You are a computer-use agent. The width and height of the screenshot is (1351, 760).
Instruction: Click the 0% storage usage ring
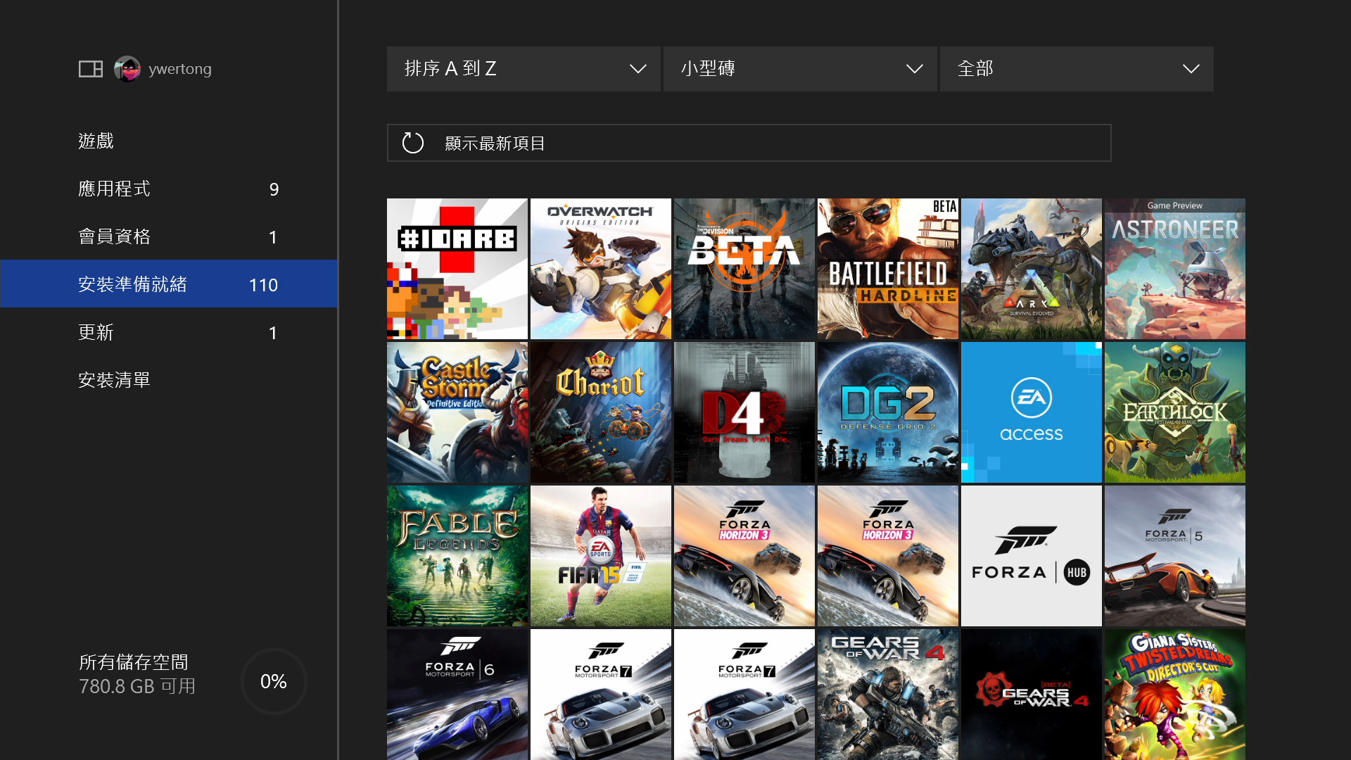273,680
